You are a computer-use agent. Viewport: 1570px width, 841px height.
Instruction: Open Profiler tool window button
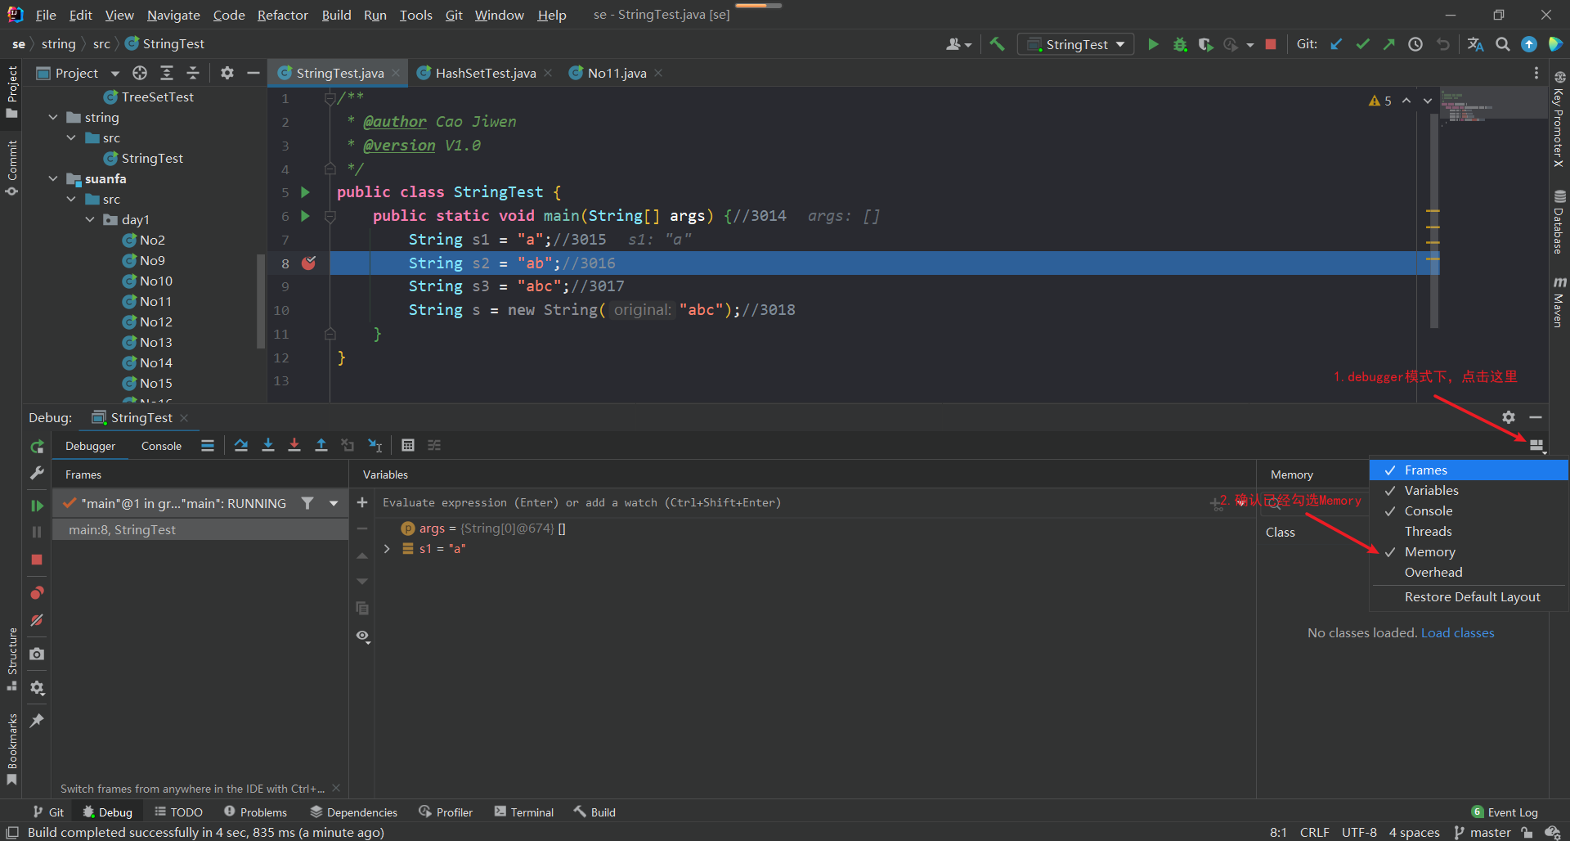click(446, 812)
